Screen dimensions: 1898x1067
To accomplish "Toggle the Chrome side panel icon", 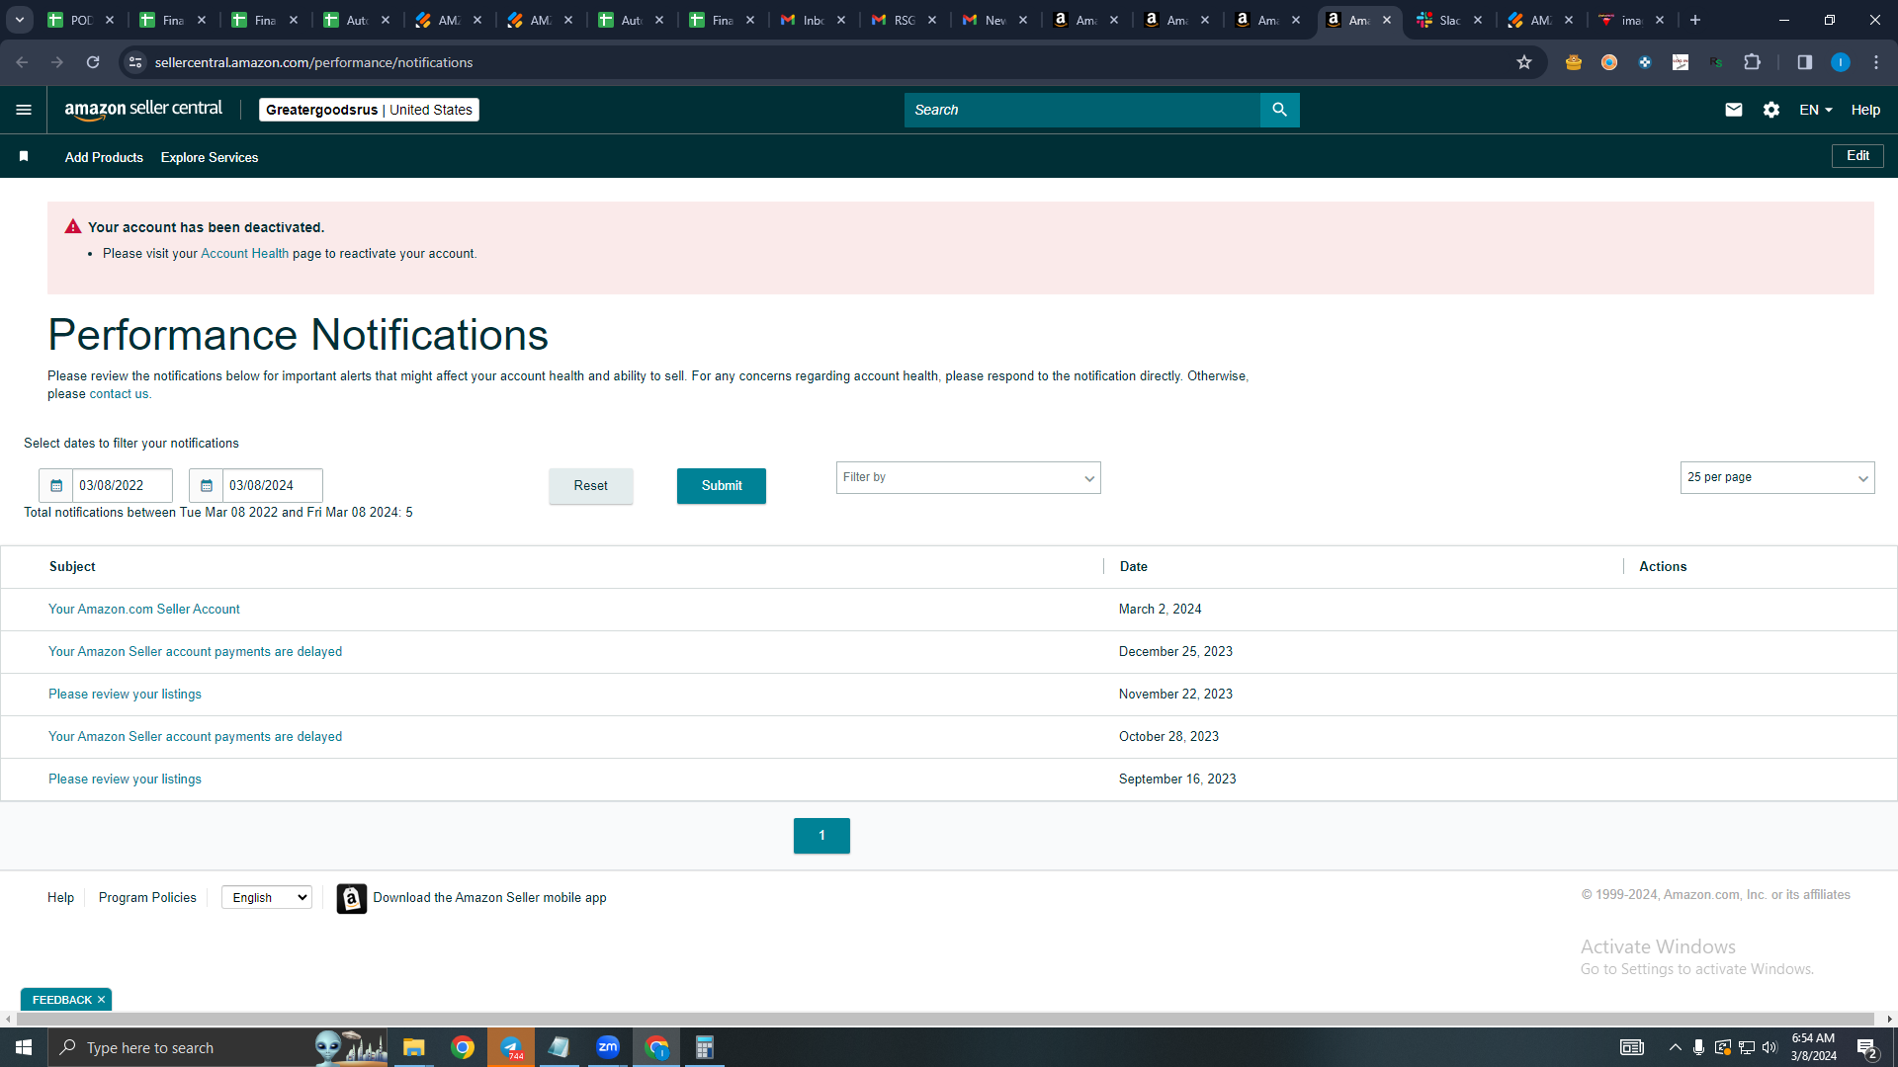I will (1804, 62).
